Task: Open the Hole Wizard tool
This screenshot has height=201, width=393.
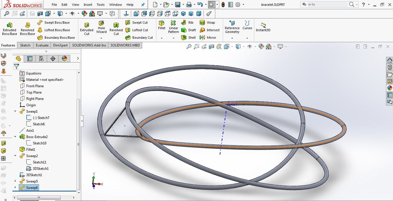Action: 101,27
